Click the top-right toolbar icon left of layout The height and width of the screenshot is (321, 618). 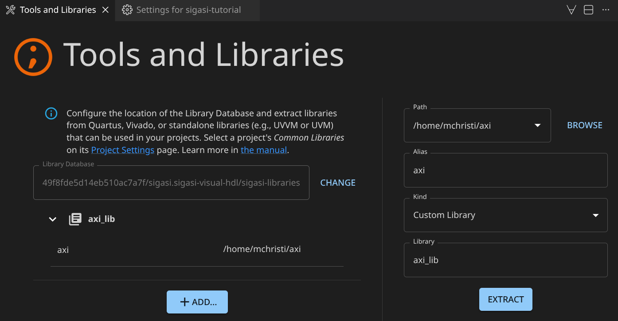point(571,10)
